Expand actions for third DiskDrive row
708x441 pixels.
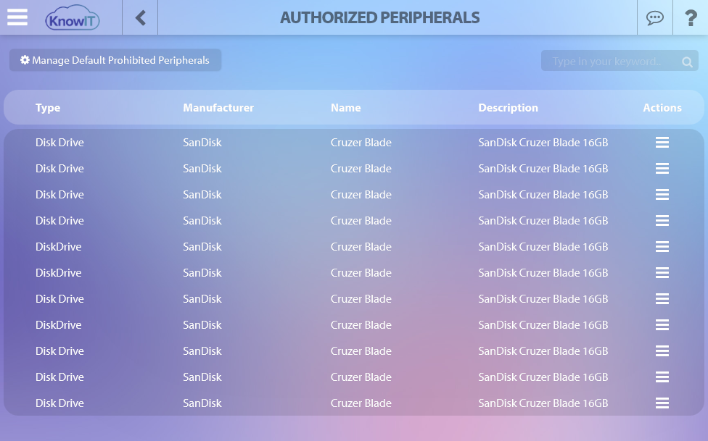662,325
